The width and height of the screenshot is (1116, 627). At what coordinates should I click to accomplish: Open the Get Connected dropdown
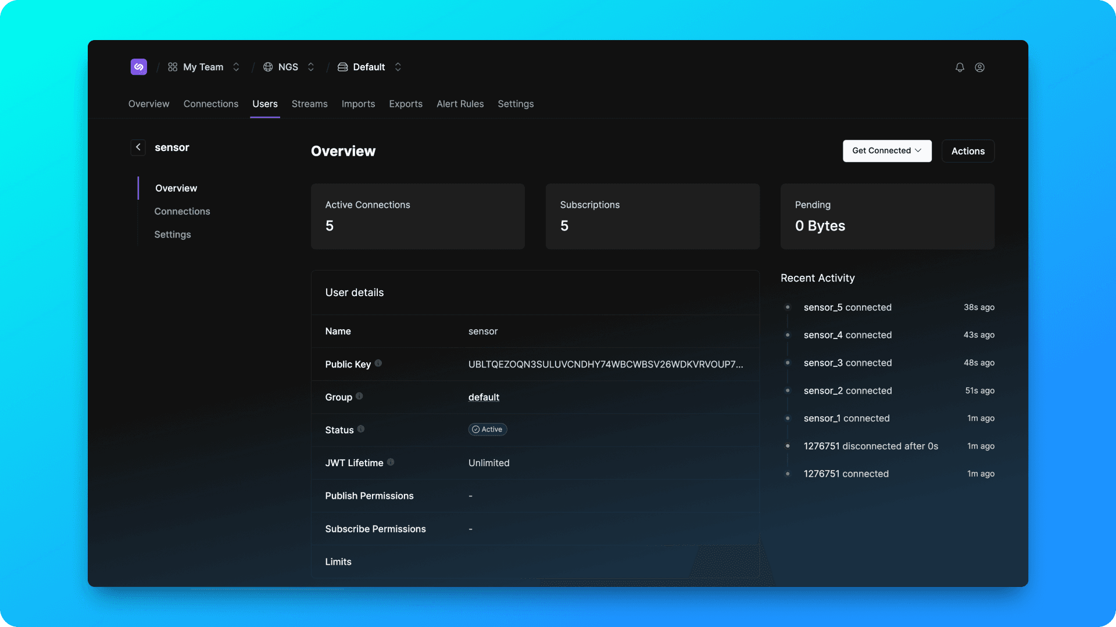(886, 151)
